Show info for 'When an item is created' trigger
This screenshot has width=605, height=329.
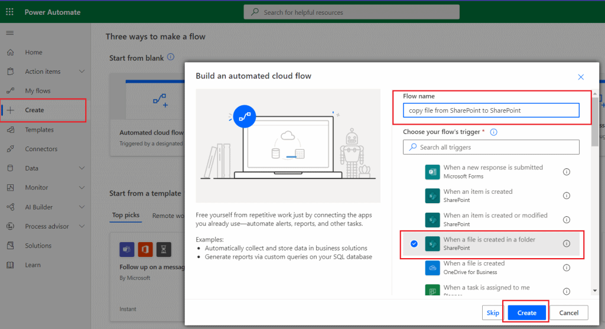567,196
